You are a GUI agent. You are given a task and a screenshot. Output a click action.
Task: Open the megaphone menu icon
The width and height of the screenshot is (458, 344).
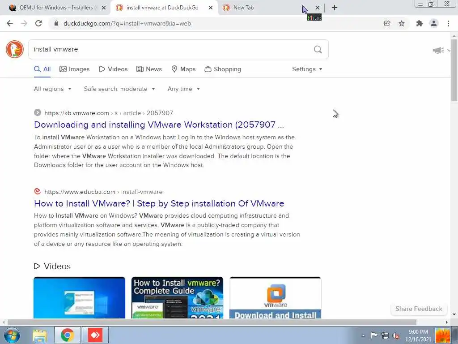438,50
